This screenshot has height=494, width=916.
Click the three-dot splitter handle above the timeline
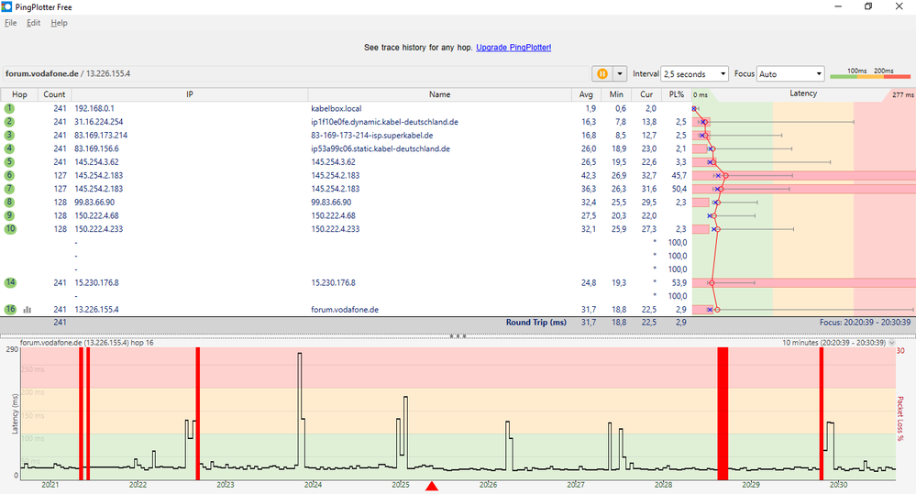click(458, 336)
